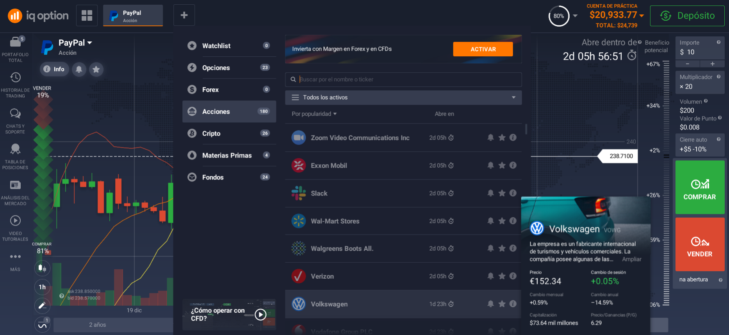This screenshot has width=729, height=335.
Task: Click the ACTIVAR margin button
Action: (483, 49)
